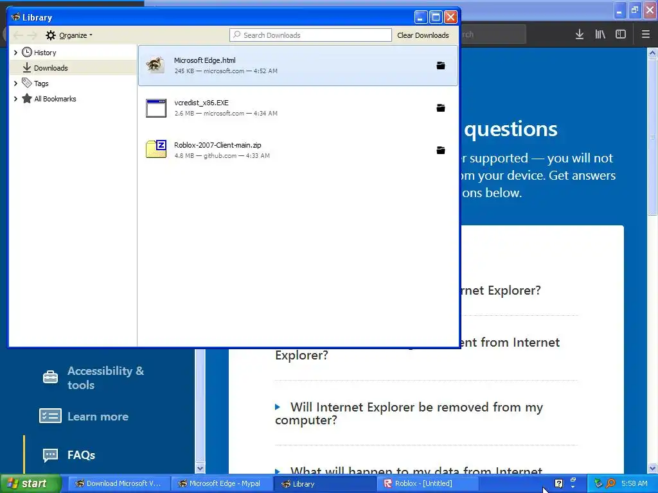658x493 pixels.
Task: Click the Library forward arrow
Action: [32, 35]
